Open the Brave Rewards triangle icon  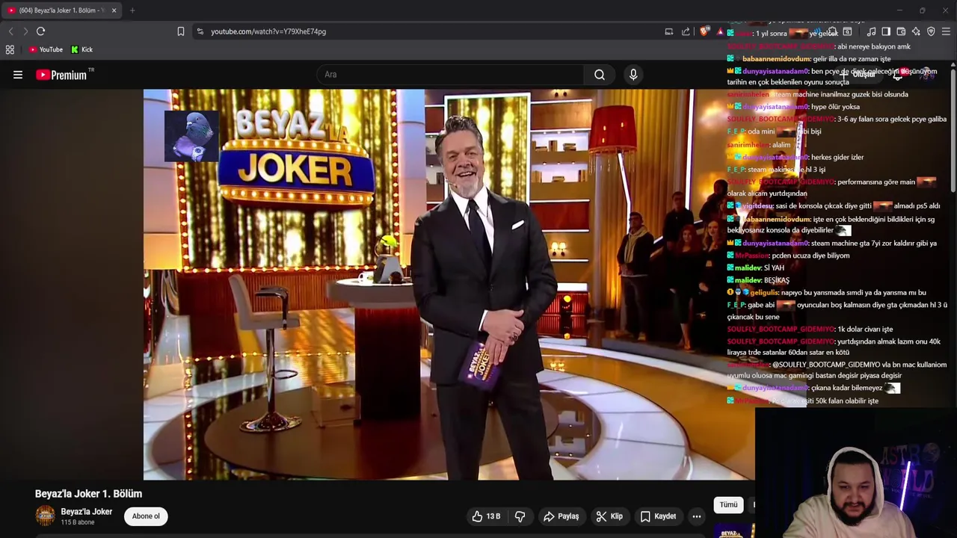click(x=720, y=31)
